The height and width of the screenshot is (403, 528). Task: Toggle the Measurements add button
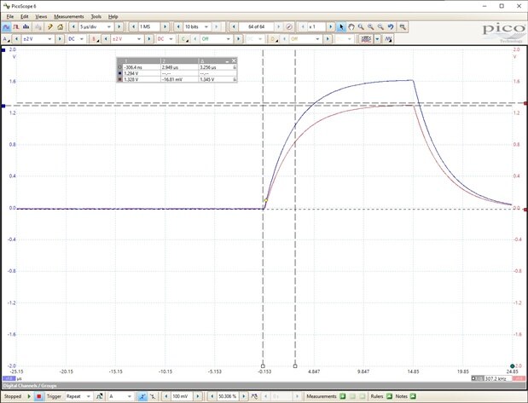coord(342,396)
